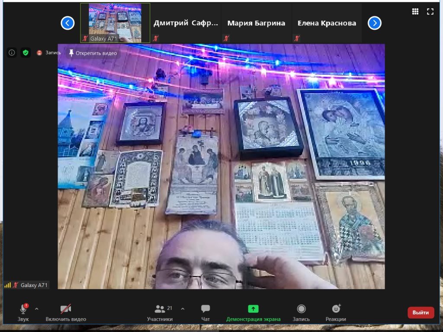443x332 pixels.
Task: Open Участники participants panel
Action: point(160,313)
